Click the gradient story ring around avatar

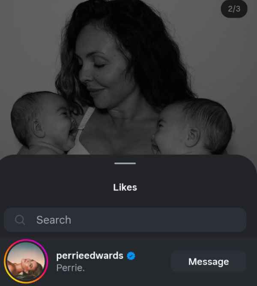pyautogui.click(x=6, y=262)
